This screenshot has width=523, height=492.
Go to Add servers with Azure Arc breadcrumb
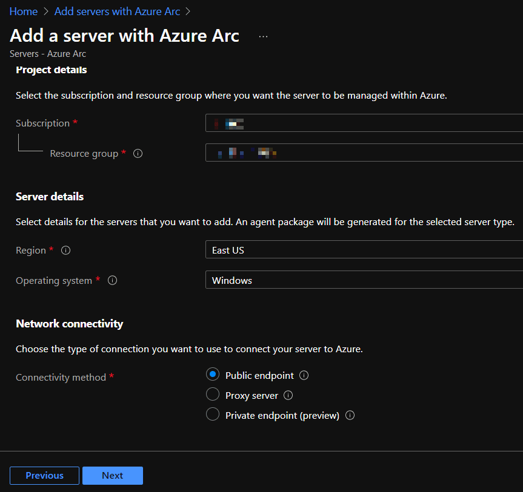pyautogui.click(x=117, y=11)
